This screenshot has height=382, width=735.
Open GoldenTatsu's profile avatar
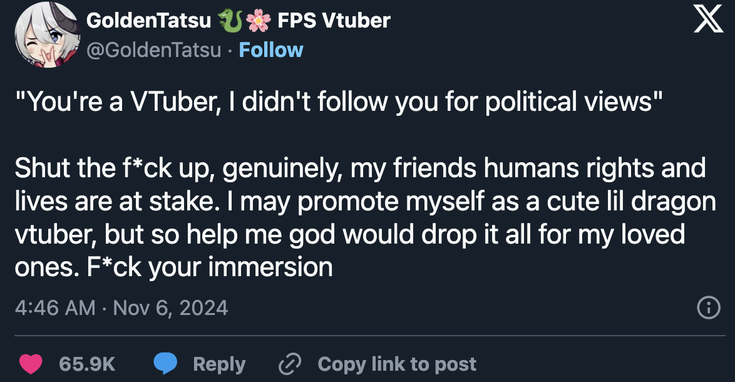(x=41, y=36)
